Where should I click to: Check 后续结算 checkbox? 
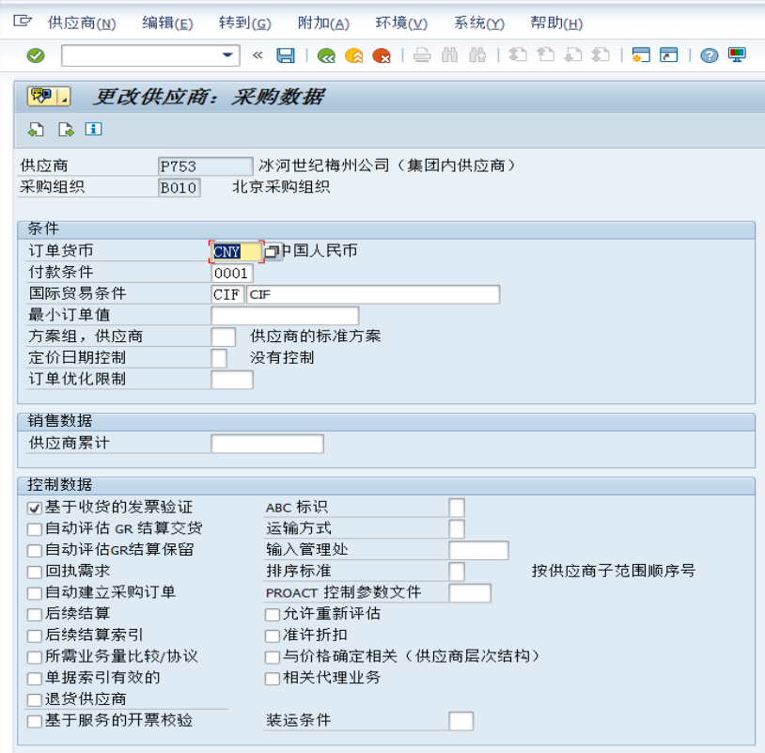34,615
